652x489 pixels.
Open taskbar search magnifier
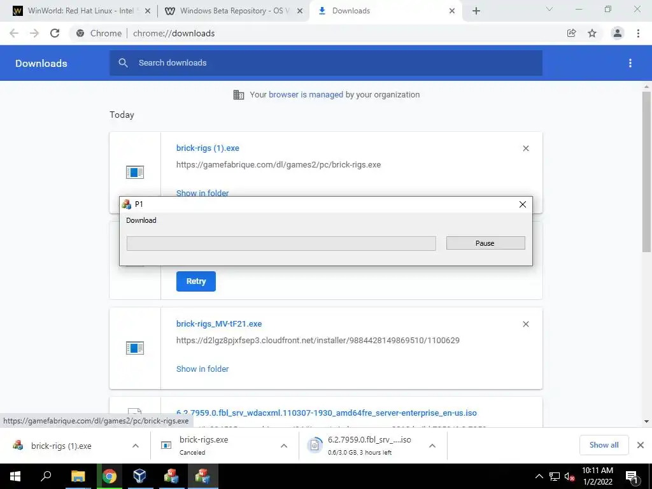pyautogui.click(x=46, y=476)
